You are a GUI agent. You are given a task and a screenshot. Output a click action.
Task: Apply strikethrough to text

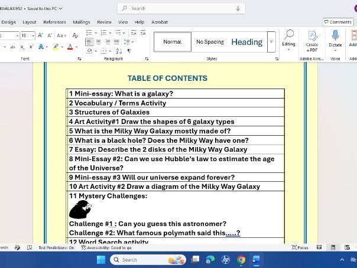[13, 47]
